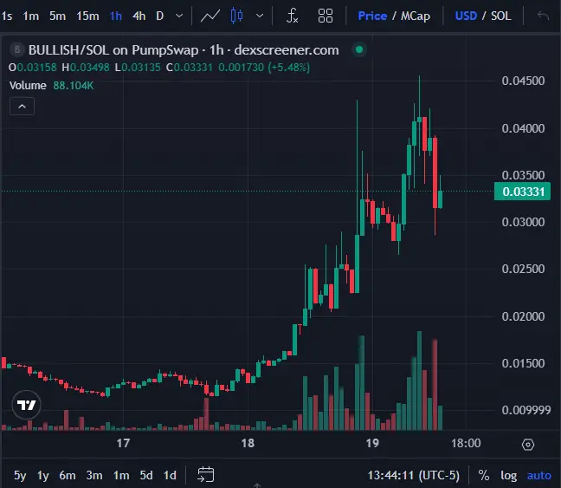Image resolution: width=561 pixels, height=488 pixels.
Task: Click the Volume 88.104K indicator label
Action: click(51, 86)
